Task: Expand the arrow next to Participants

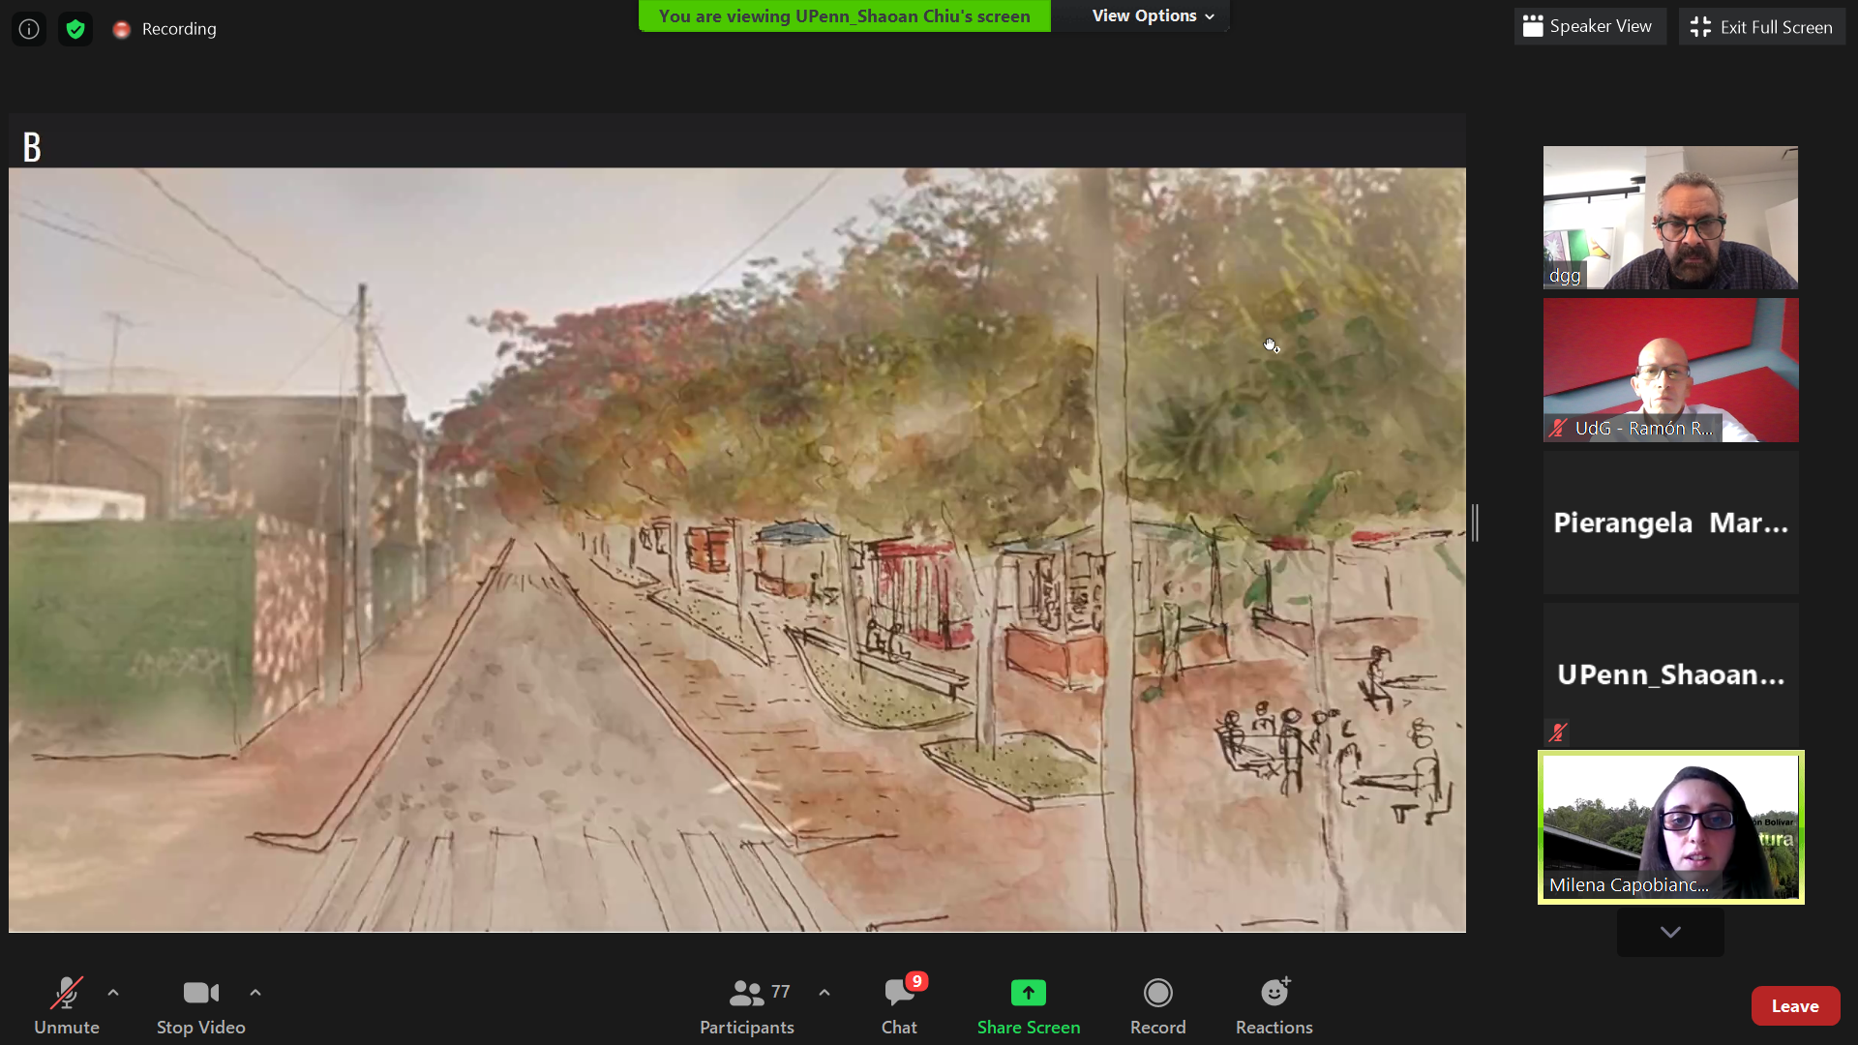Action: coord(824,993)
